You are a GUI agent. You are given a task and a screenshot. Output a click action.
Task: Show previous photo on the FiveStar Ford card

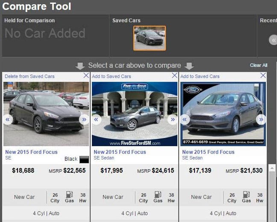[96, 120]
